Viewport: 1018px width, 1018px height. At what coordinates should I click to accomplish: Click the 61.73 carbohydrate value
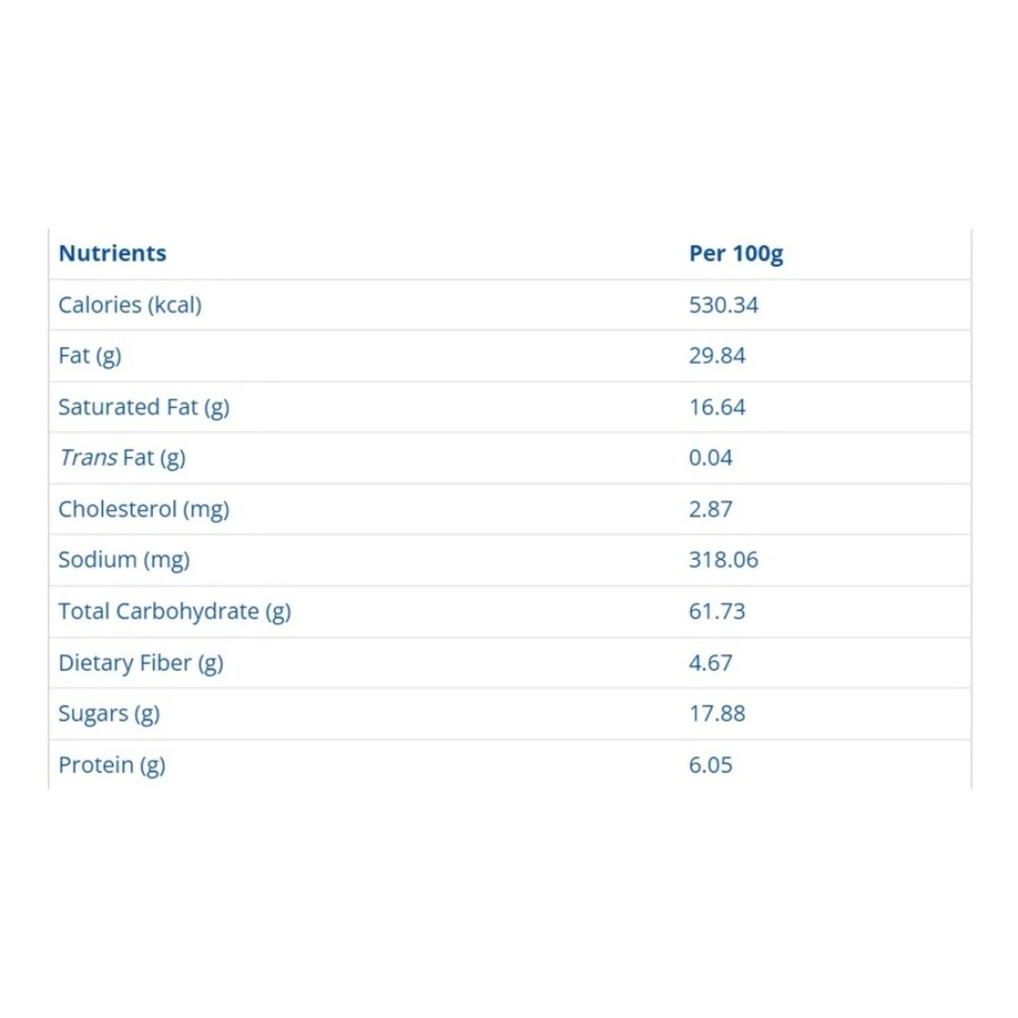pos(716,612)
